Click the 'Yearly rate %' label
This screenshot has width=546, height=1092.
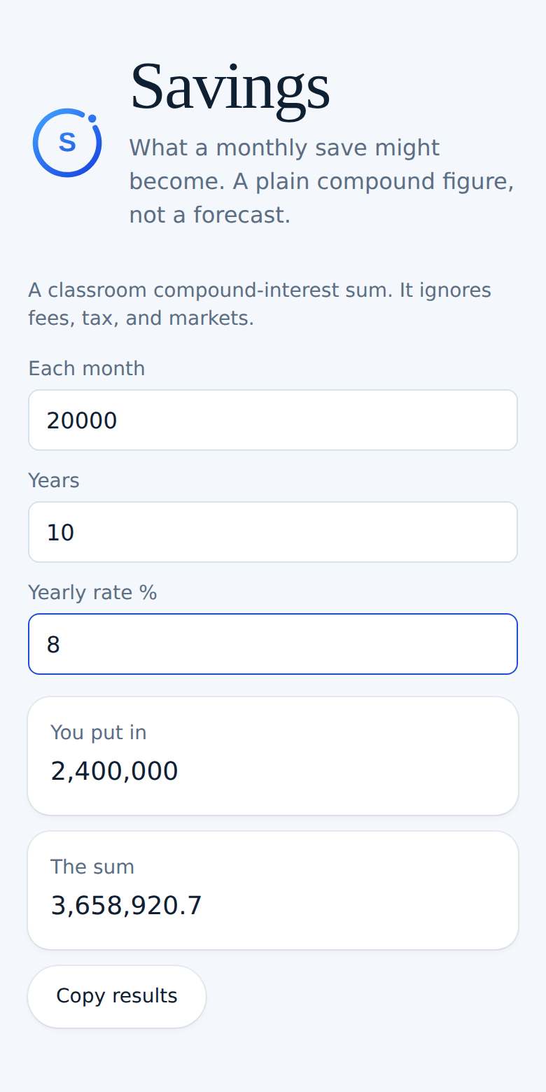coord(92,592)
